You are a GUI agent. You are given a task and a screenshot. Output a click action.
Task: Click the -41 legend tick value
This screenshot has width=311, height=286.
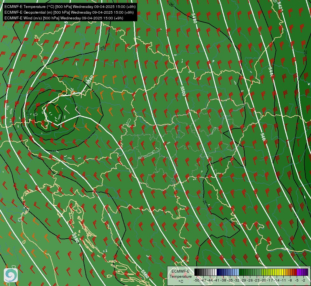(216, 280)
